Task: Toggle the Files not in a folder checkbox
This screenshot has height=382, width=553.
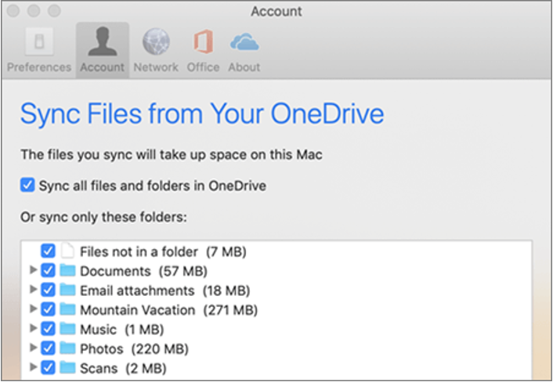Action: [48, 251]
